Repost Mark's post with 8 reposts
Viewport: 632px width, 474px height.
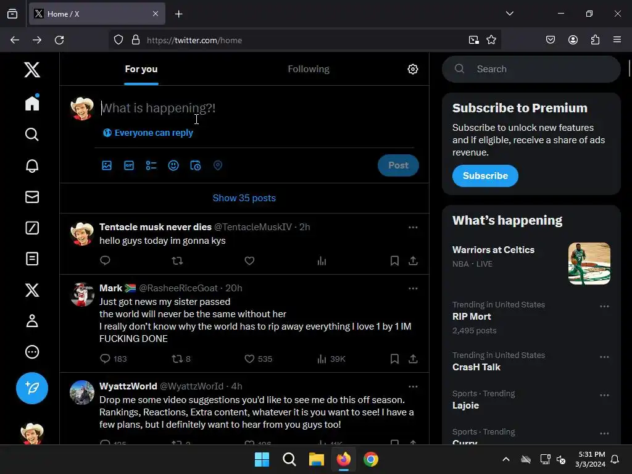(x=181, y=359)
